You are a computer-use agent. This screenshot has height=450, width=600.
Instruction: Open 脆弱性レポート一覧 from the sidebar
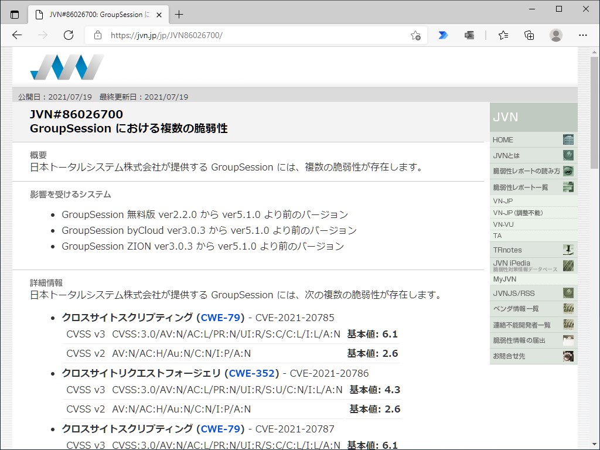520,188
